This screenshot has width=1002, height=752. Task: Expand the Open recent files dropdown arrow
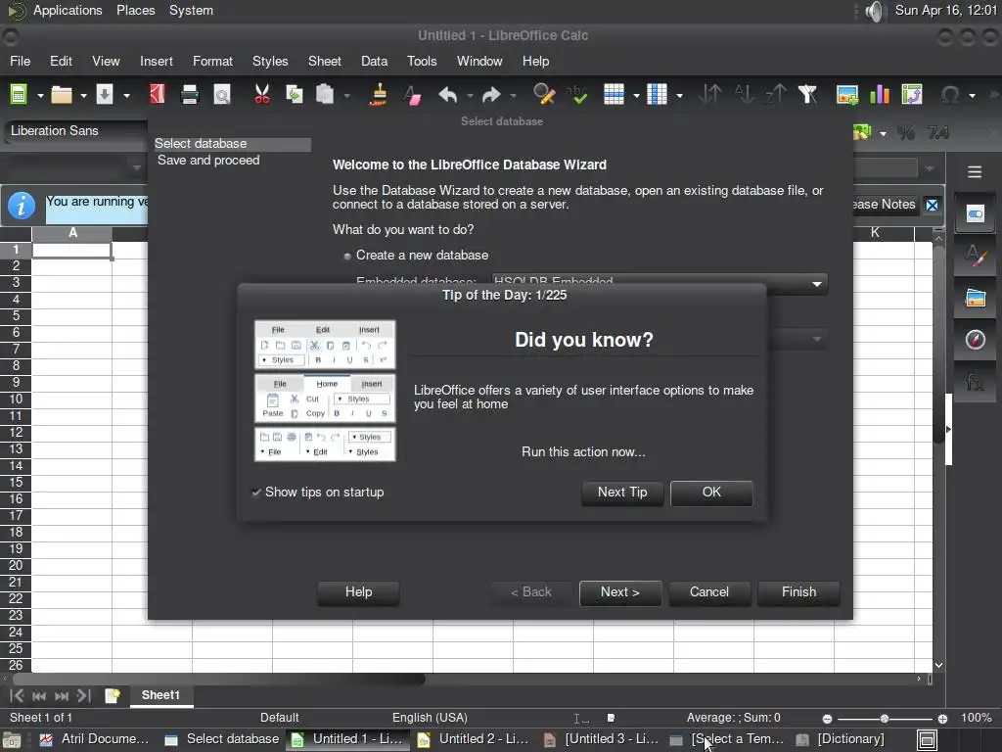84,96
